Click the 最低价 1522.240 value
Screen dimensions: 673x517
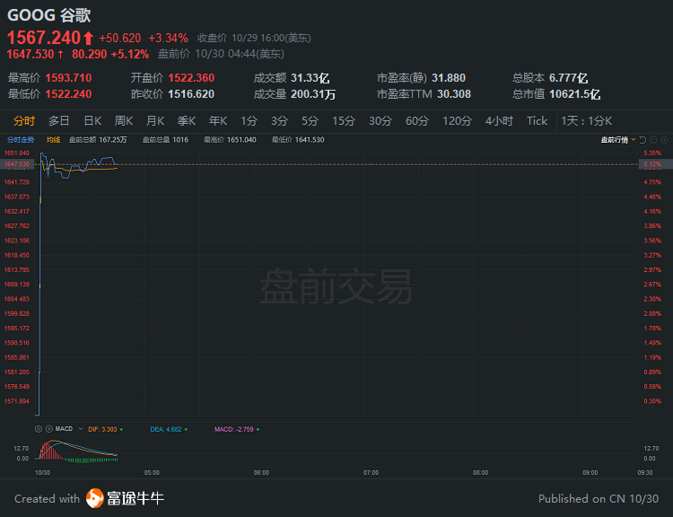coord(68,94)
